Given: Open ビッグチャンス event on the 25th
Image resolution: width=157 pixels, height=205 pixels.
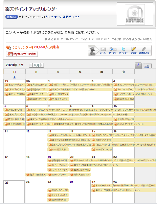Looking at the screenshot, I should (x=58, y=195).
